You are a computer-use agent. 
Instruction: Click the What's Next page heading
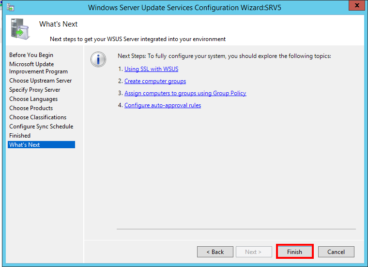pos(58,24)
